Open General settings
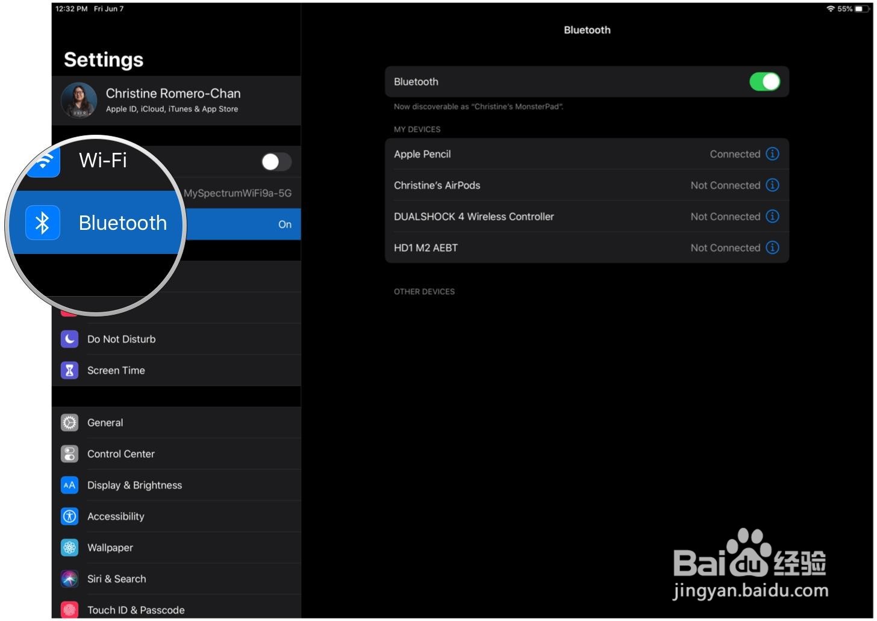 click(x=176, y=423)
